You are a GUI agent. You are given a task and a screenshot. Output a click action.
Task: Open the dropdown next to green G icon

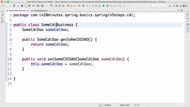click(65, 6)
